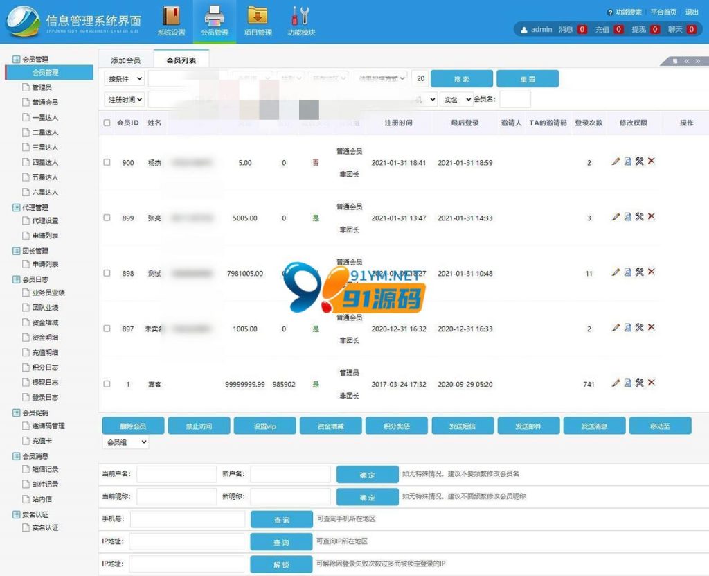Open 登录日志 in the sidebar
The height and width of the screenshot is (576, 709).
(45, 397)
